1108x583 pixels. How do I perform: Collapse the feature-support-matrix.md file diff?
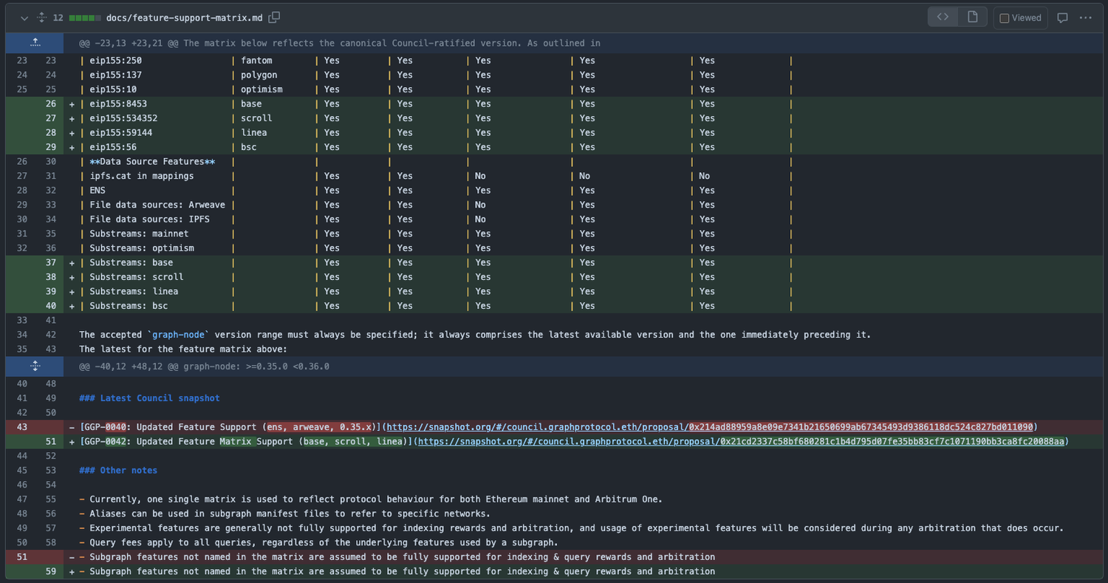(x=24, y=18)
